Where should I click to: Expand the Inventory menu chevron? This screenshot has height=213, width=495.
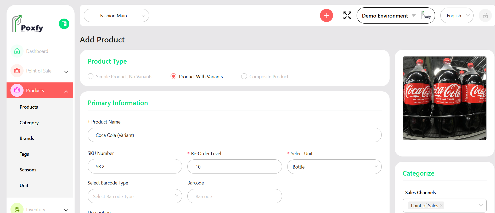coord(66,210)
